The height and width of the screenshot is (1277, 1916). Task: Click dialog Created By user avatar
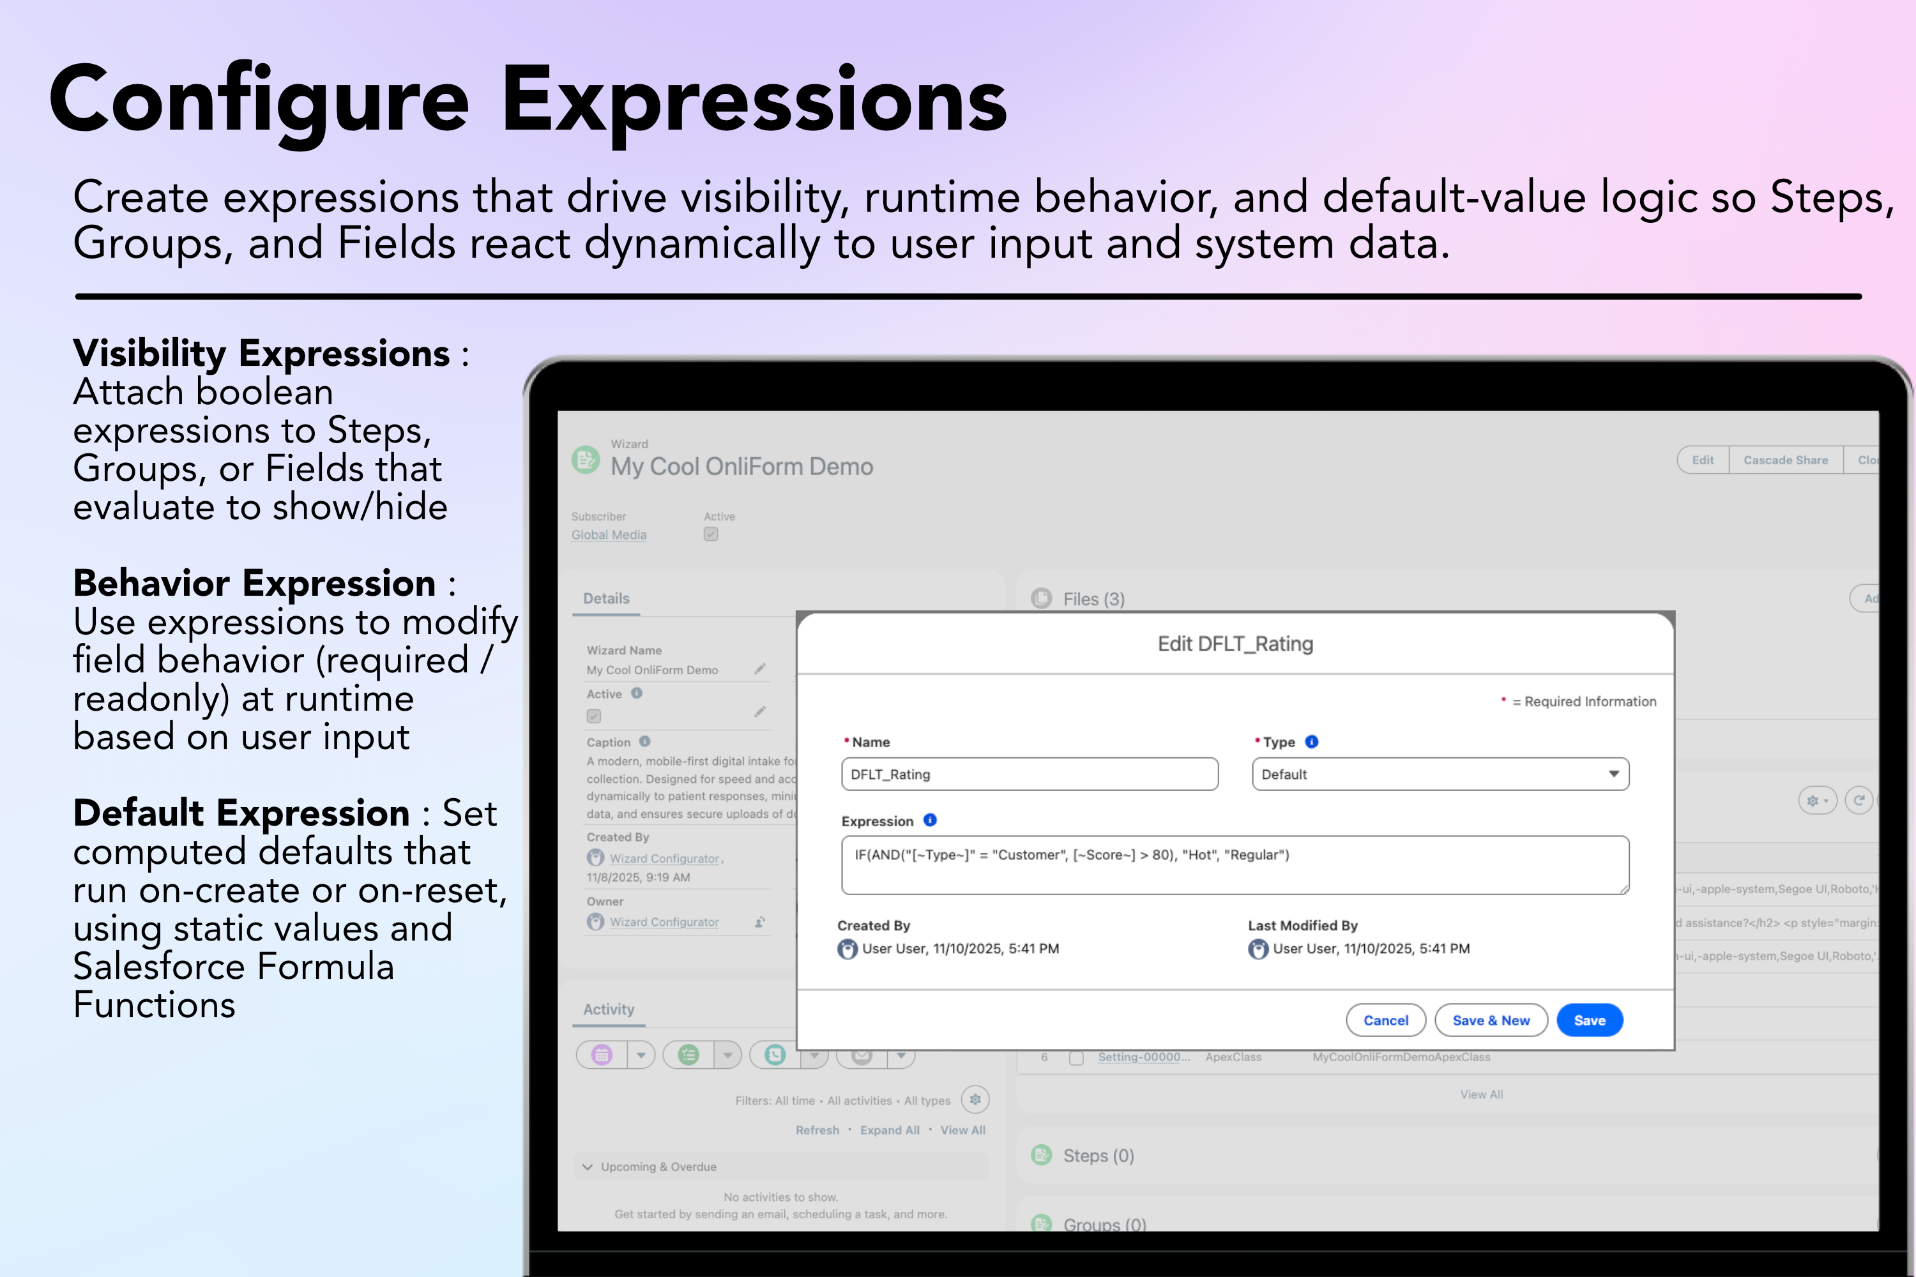(848, 949)
